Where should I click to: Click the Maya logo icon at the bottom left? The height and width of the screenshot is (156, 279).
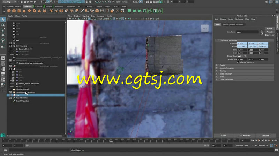click(x=3, y=135)
